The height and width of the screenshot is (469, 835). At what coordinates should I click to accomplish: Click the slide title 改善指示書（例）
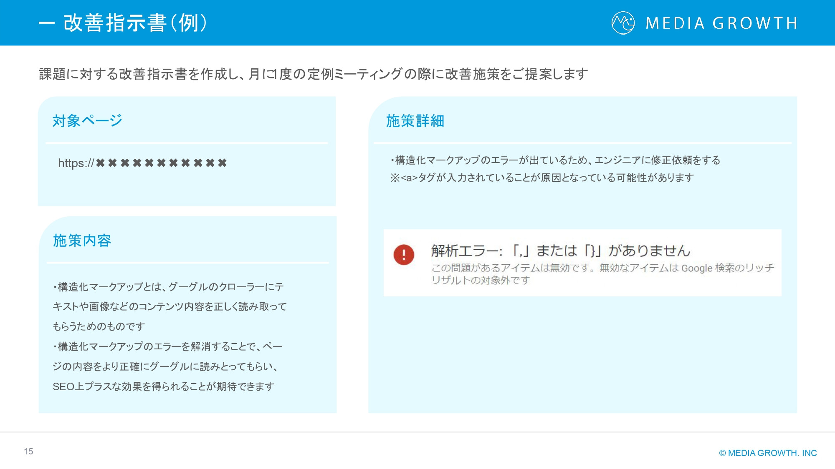coord(134,23)
